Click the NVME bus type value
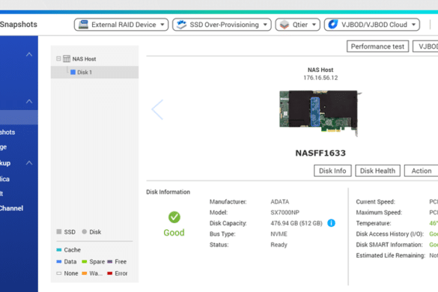 pos(279,234)
